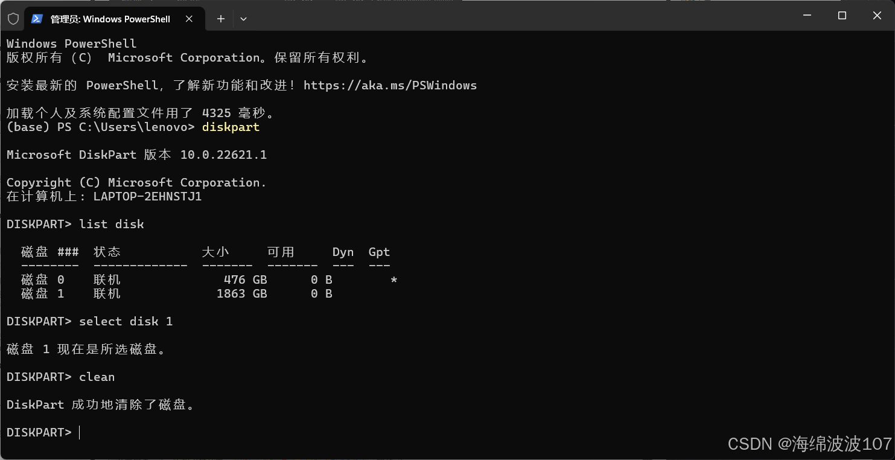
Task: Click the PowerShell icon on the tab
Action: 37,19
